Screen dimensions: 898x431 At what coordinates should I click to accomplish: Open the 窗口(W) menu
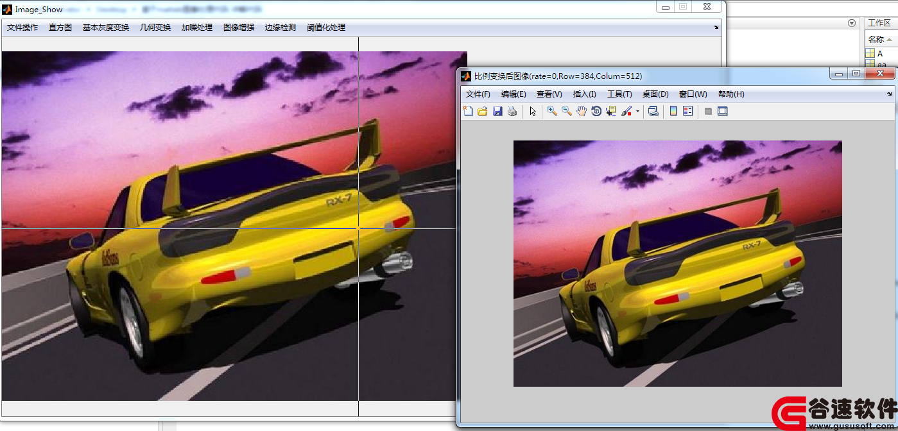pos(693,94)
